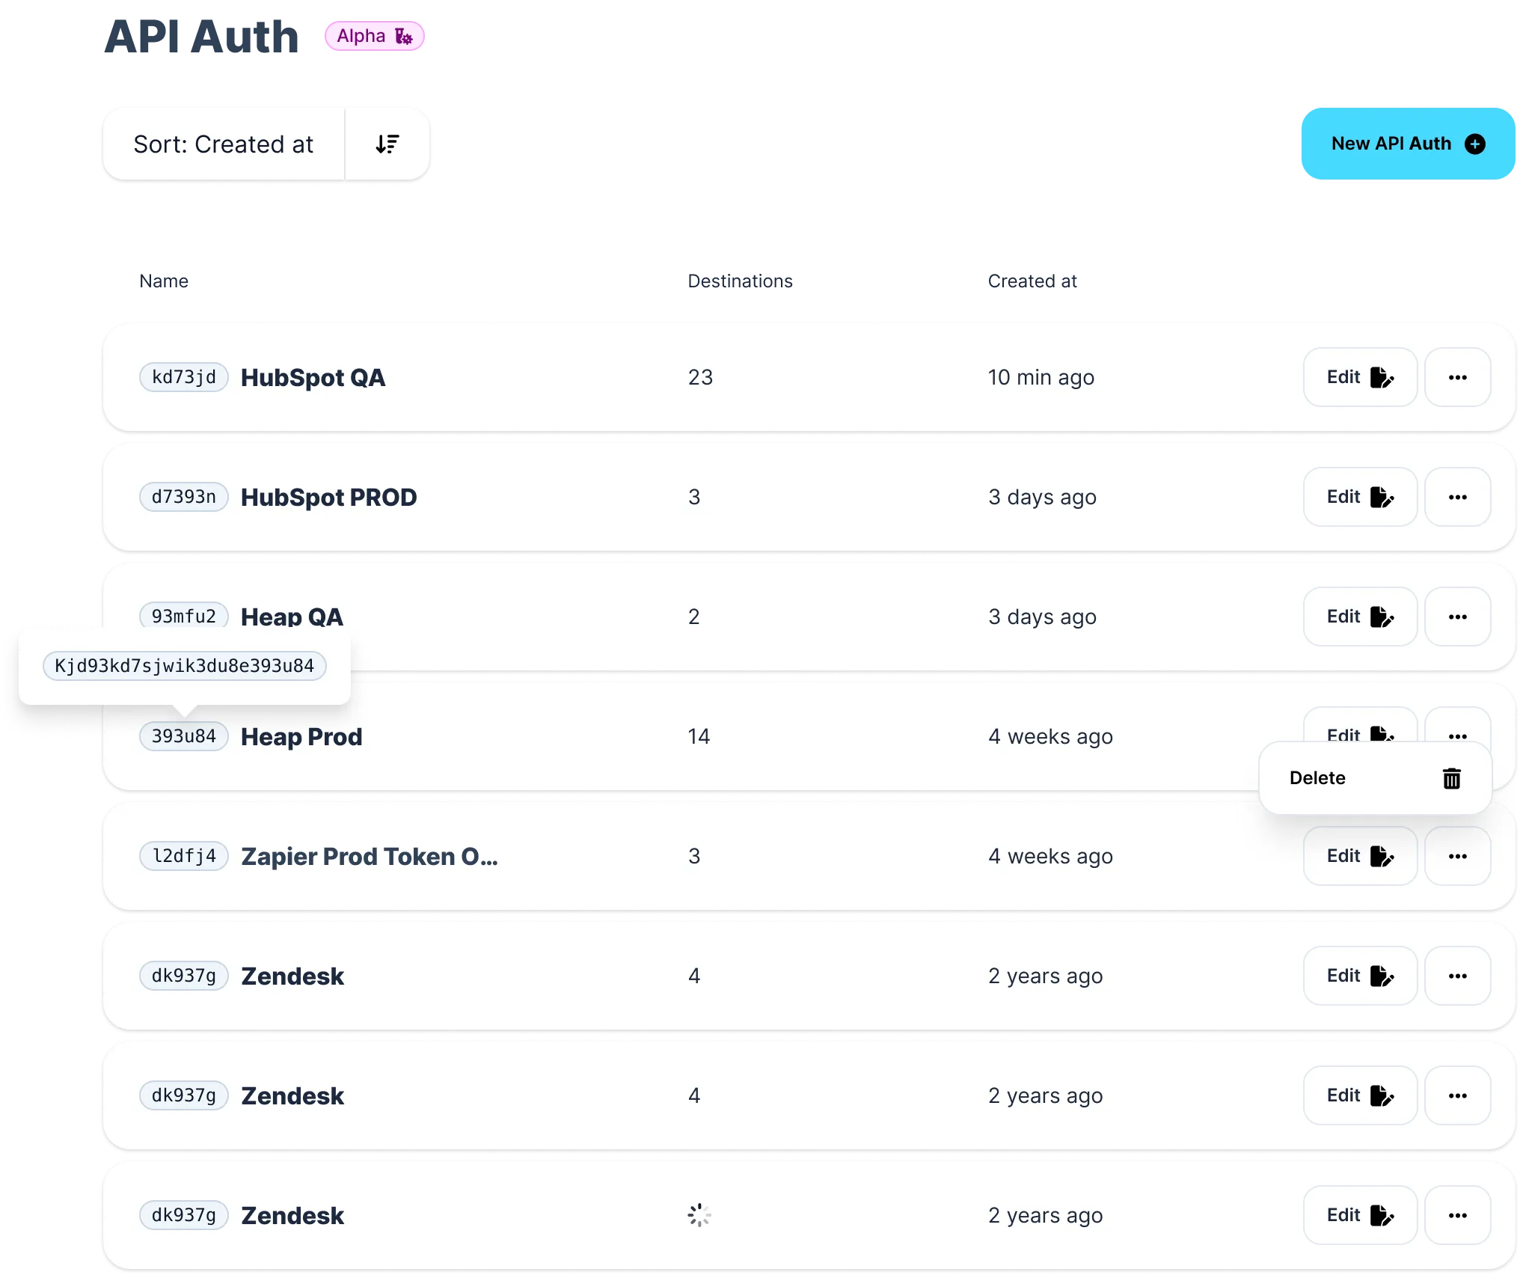1523x1275 pixels.
Task: Click the Alpha badge next to the title
Action: [374, 36]
